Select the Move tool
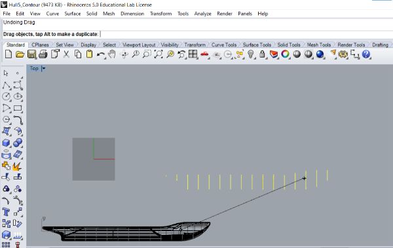Viewport: 393px width, 248px height. coord(18,212)
